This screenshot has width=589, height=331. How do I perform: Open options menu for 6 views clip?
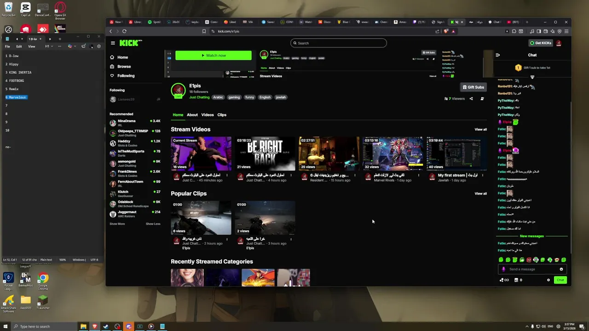pyautogui.click(x=227, y=239)
